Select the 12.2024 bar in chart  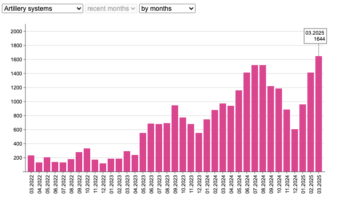295,150
